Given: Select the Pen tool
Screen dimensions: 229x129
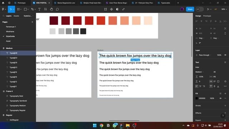Looking at the screenshot, I should pos(33,9).
